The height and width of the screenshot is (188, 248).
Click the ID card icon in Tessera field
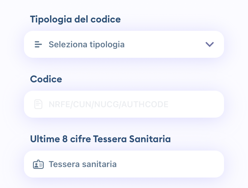[38, 164]
